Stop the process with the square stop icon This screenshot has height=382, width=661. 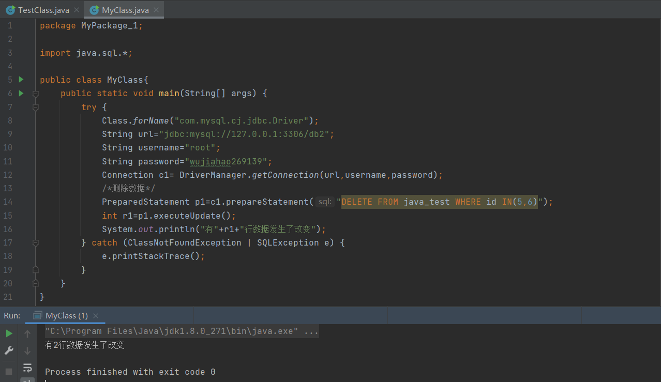click(x=9, y=372)
